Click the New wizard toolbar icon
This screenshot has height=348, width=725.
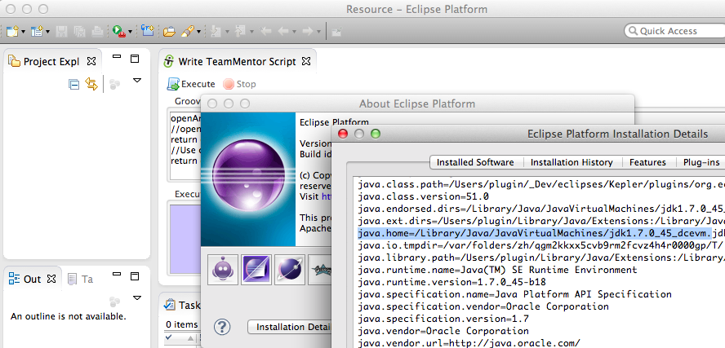point(11,32)
